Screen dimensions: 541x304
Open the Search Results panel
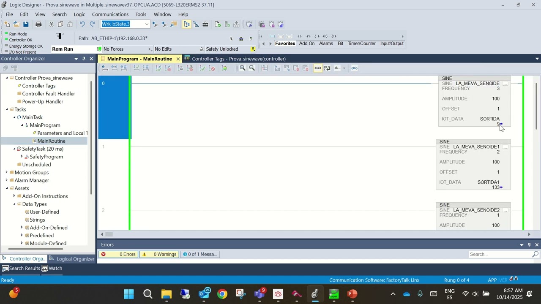tap(21, 268)
